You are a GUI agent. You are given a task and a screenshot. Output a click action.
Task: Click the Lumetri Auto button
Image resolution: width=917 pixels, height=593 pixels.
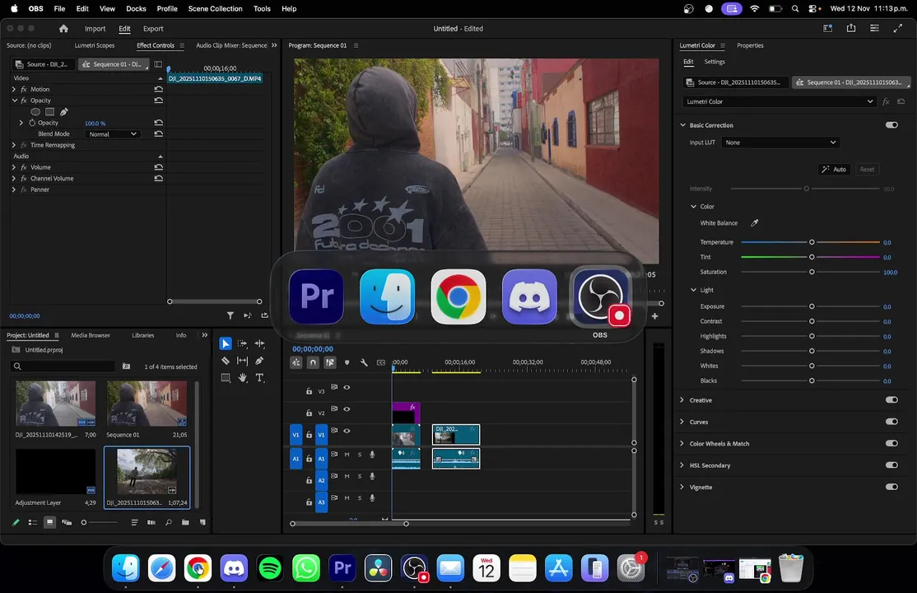coord(833,169)
